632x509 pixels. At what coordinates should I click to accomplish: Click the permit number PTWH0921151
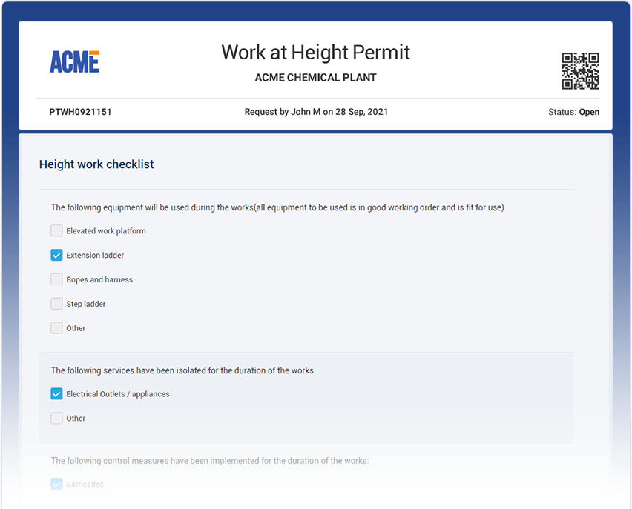click(79, 112)
